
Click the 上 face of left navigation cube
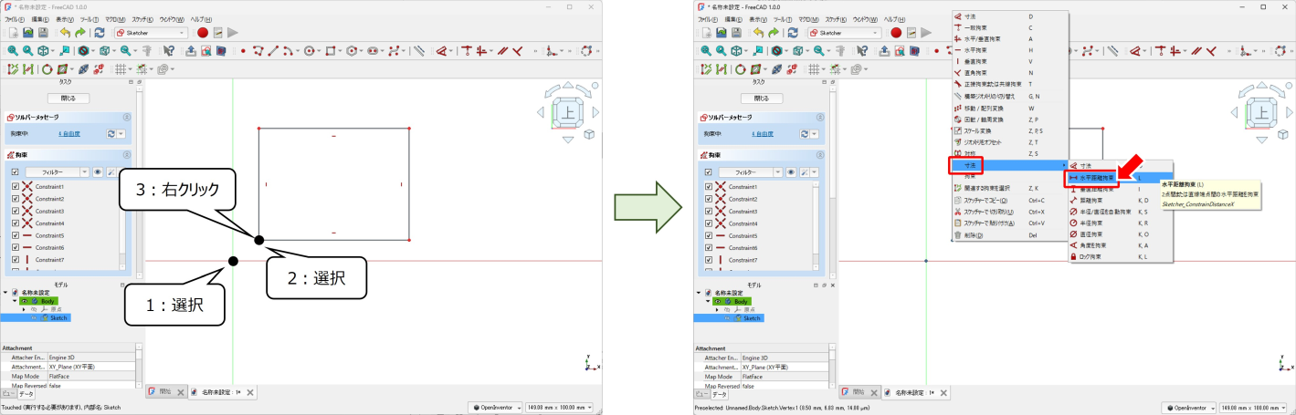tap(568, 112)
